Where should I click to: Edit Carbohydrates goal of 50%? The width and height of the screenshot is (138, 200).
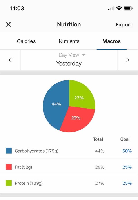coord(127,151)
